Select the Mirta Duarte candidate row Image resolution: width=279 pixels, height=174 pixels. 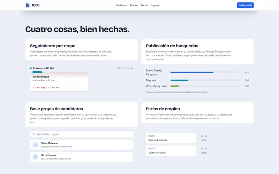coord(82,157)
